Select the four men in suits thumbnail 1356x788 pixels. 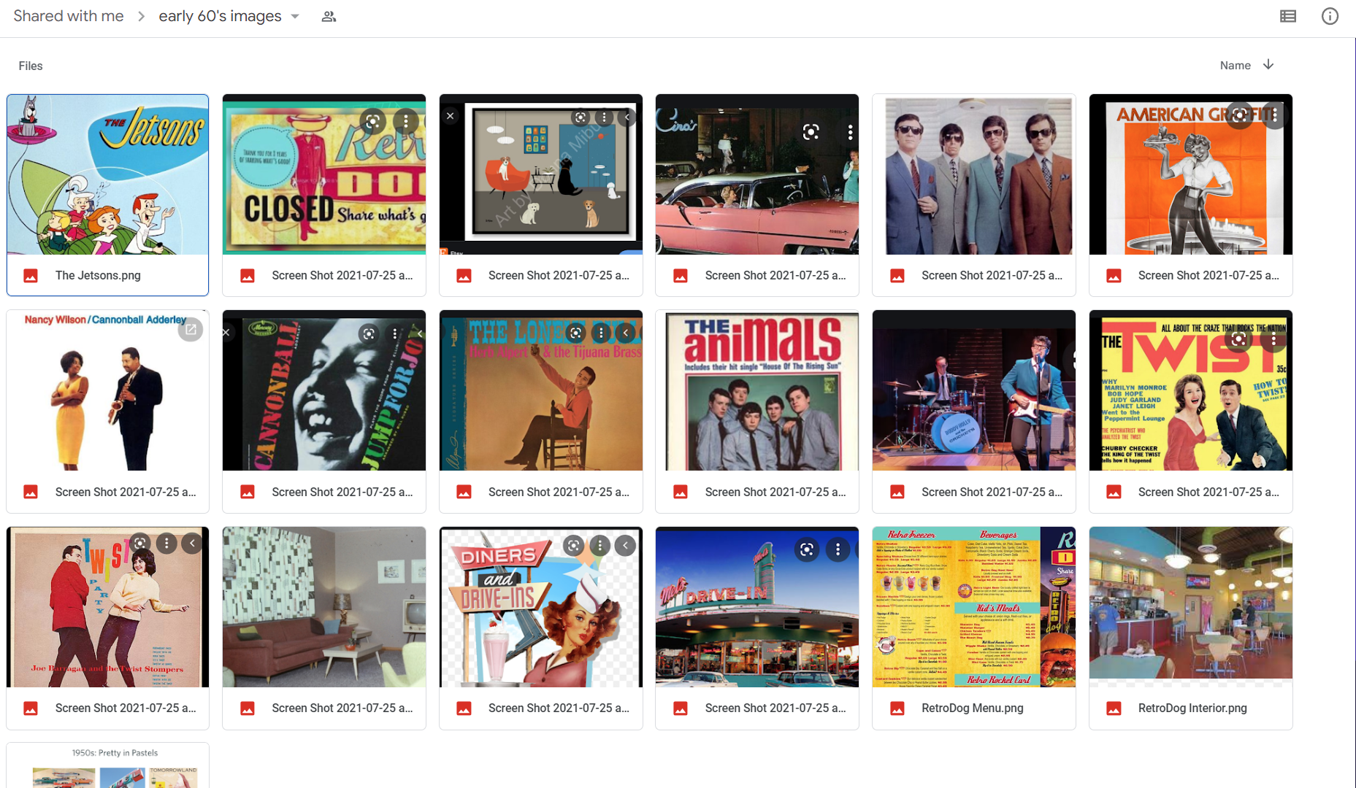coord(973,174)
